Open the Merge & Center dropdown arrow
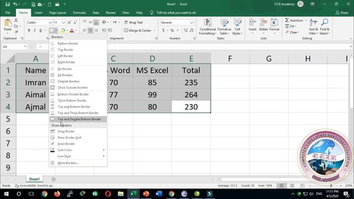The image size is (354, 199). 154,30
